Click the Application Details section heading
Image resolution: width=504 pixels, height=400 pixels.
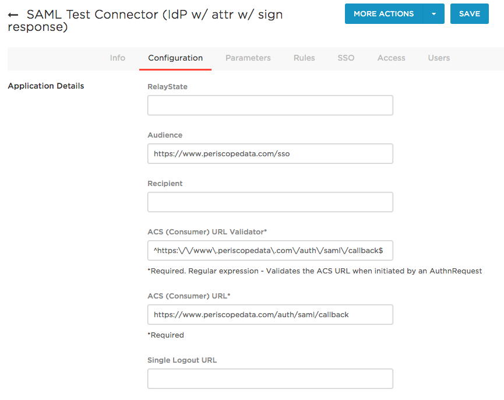point(46,86)
